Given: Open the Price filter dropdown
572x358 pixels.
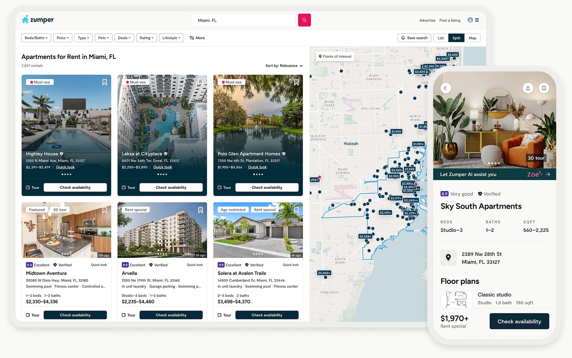Looking at the screenshot, I should coord(63,38).
